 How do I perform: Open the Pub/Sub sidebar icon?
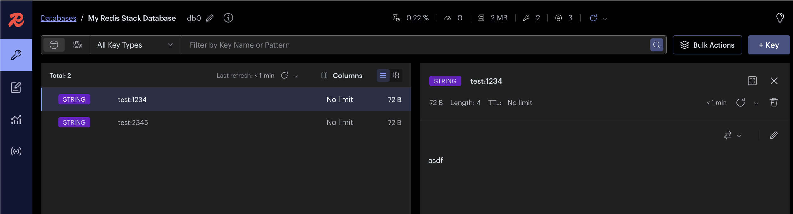click(16, 151)
